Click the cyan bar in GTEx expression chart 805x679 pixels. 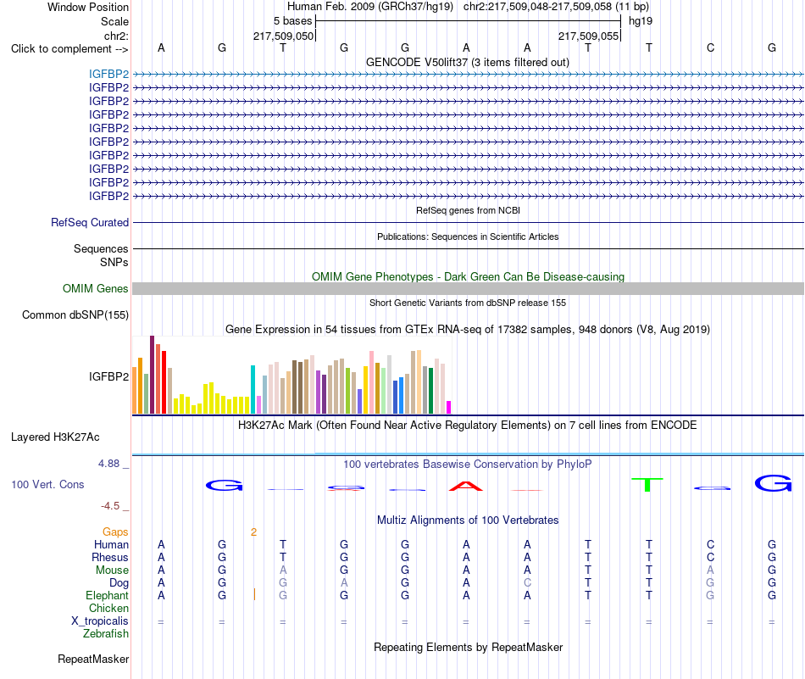tap(253, 389)
